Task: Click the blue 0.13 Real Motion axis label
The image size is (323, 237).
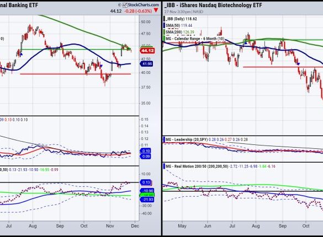Action: pos(146,182)
